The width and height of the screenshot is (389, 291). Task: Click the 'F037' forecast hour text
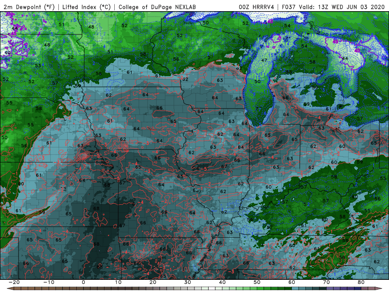point(289,7)
